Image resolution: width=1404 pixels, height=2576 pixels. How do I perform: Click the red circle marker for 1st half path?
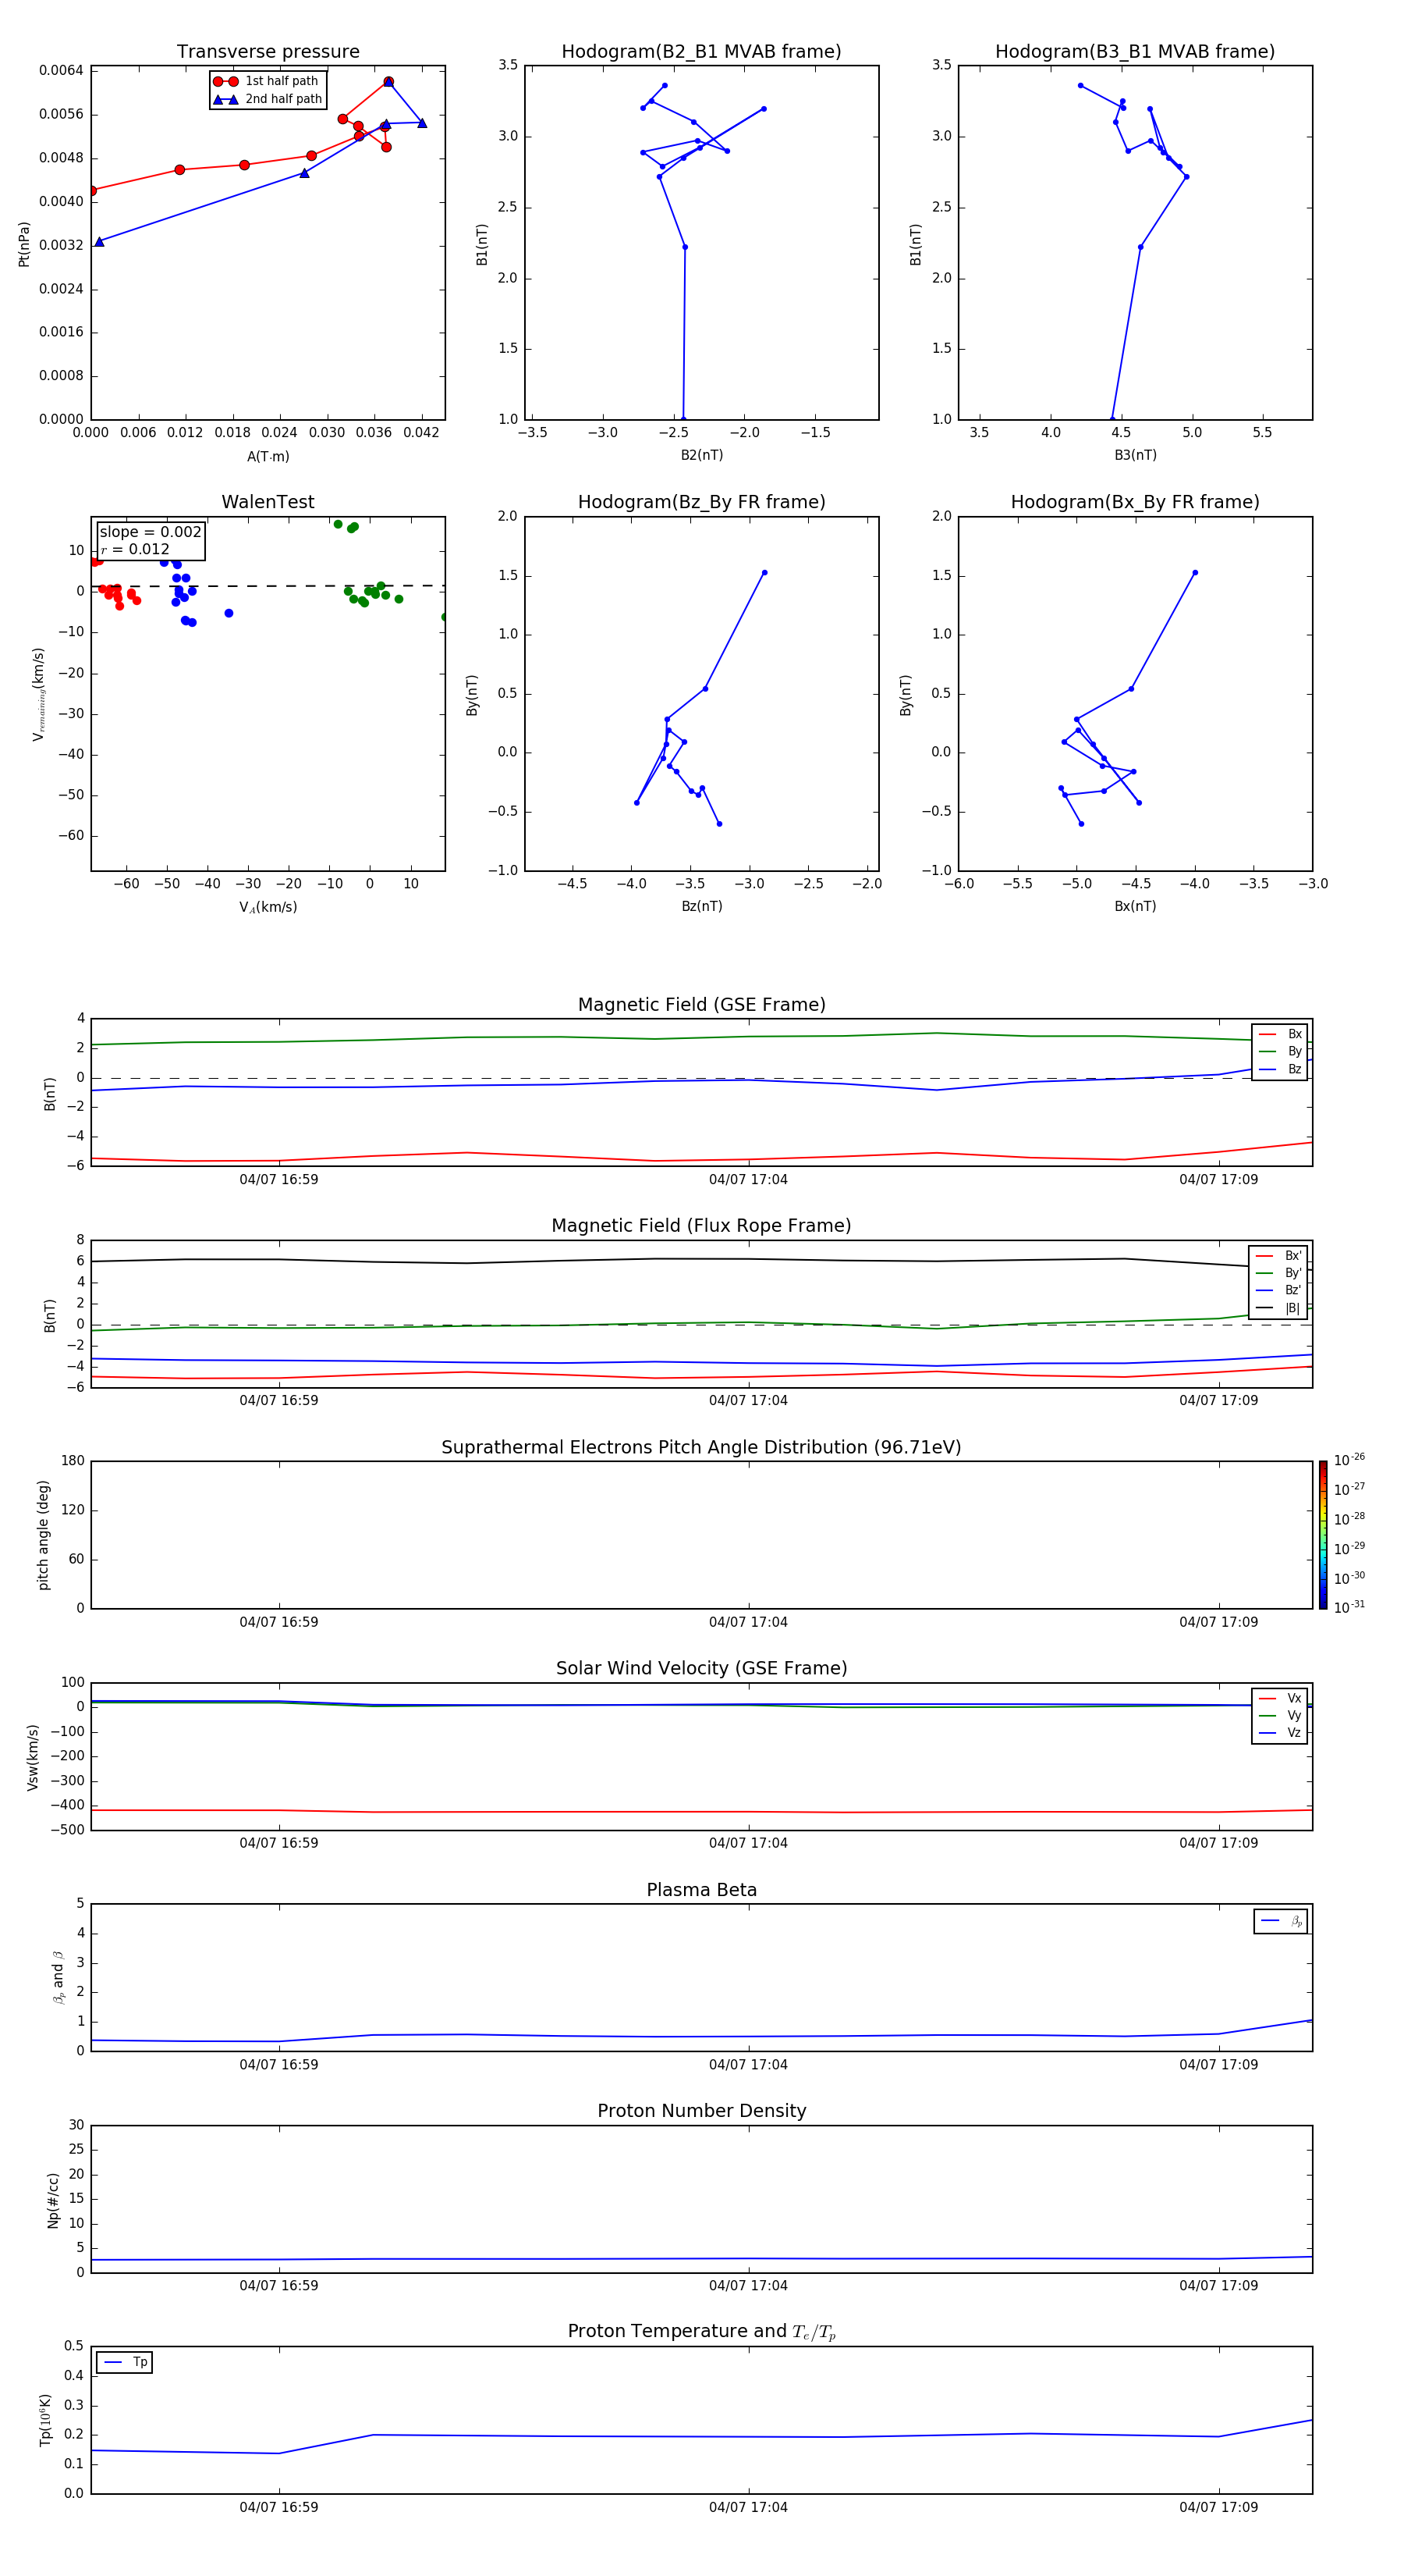point(226,81)
